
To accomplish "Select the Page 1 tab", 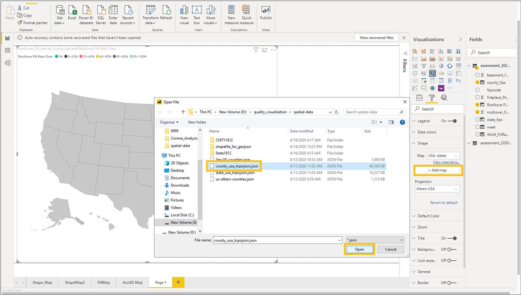I will pyautogui.click(x=161, y=282).
